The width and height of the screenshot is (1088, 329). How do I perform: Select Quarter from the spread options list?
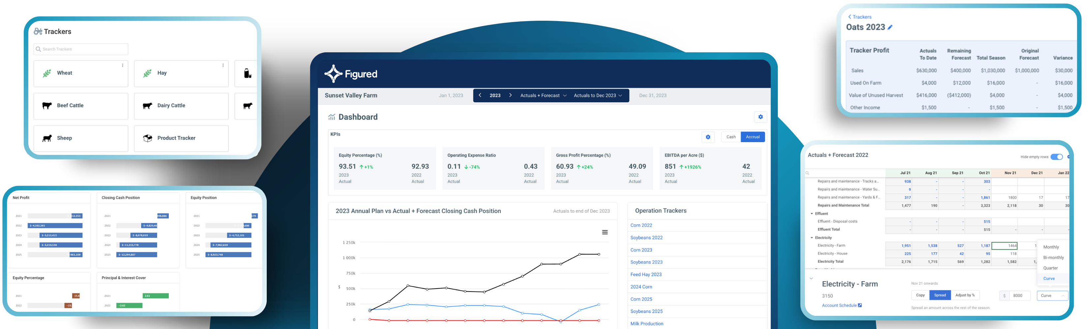(x=1050, y=268)
